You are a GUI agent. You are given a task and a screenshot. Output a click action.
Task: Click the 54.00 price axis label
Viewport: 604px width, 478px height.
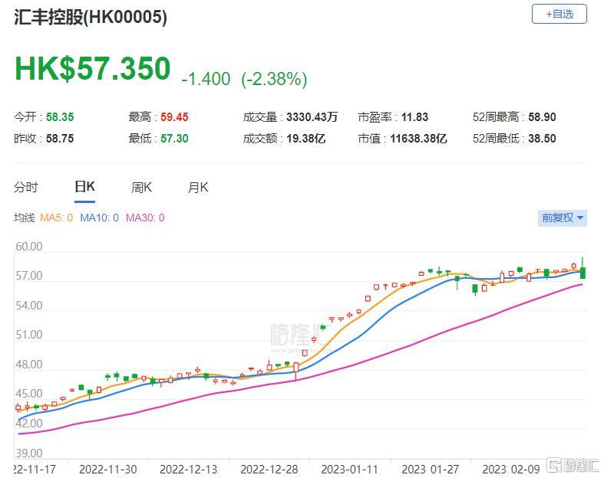29,306
